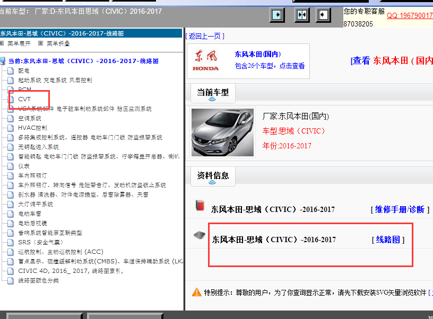Viewport: 433px width, 319px height.
Task: Click the tree root computer icon
Action: [3, 61]
